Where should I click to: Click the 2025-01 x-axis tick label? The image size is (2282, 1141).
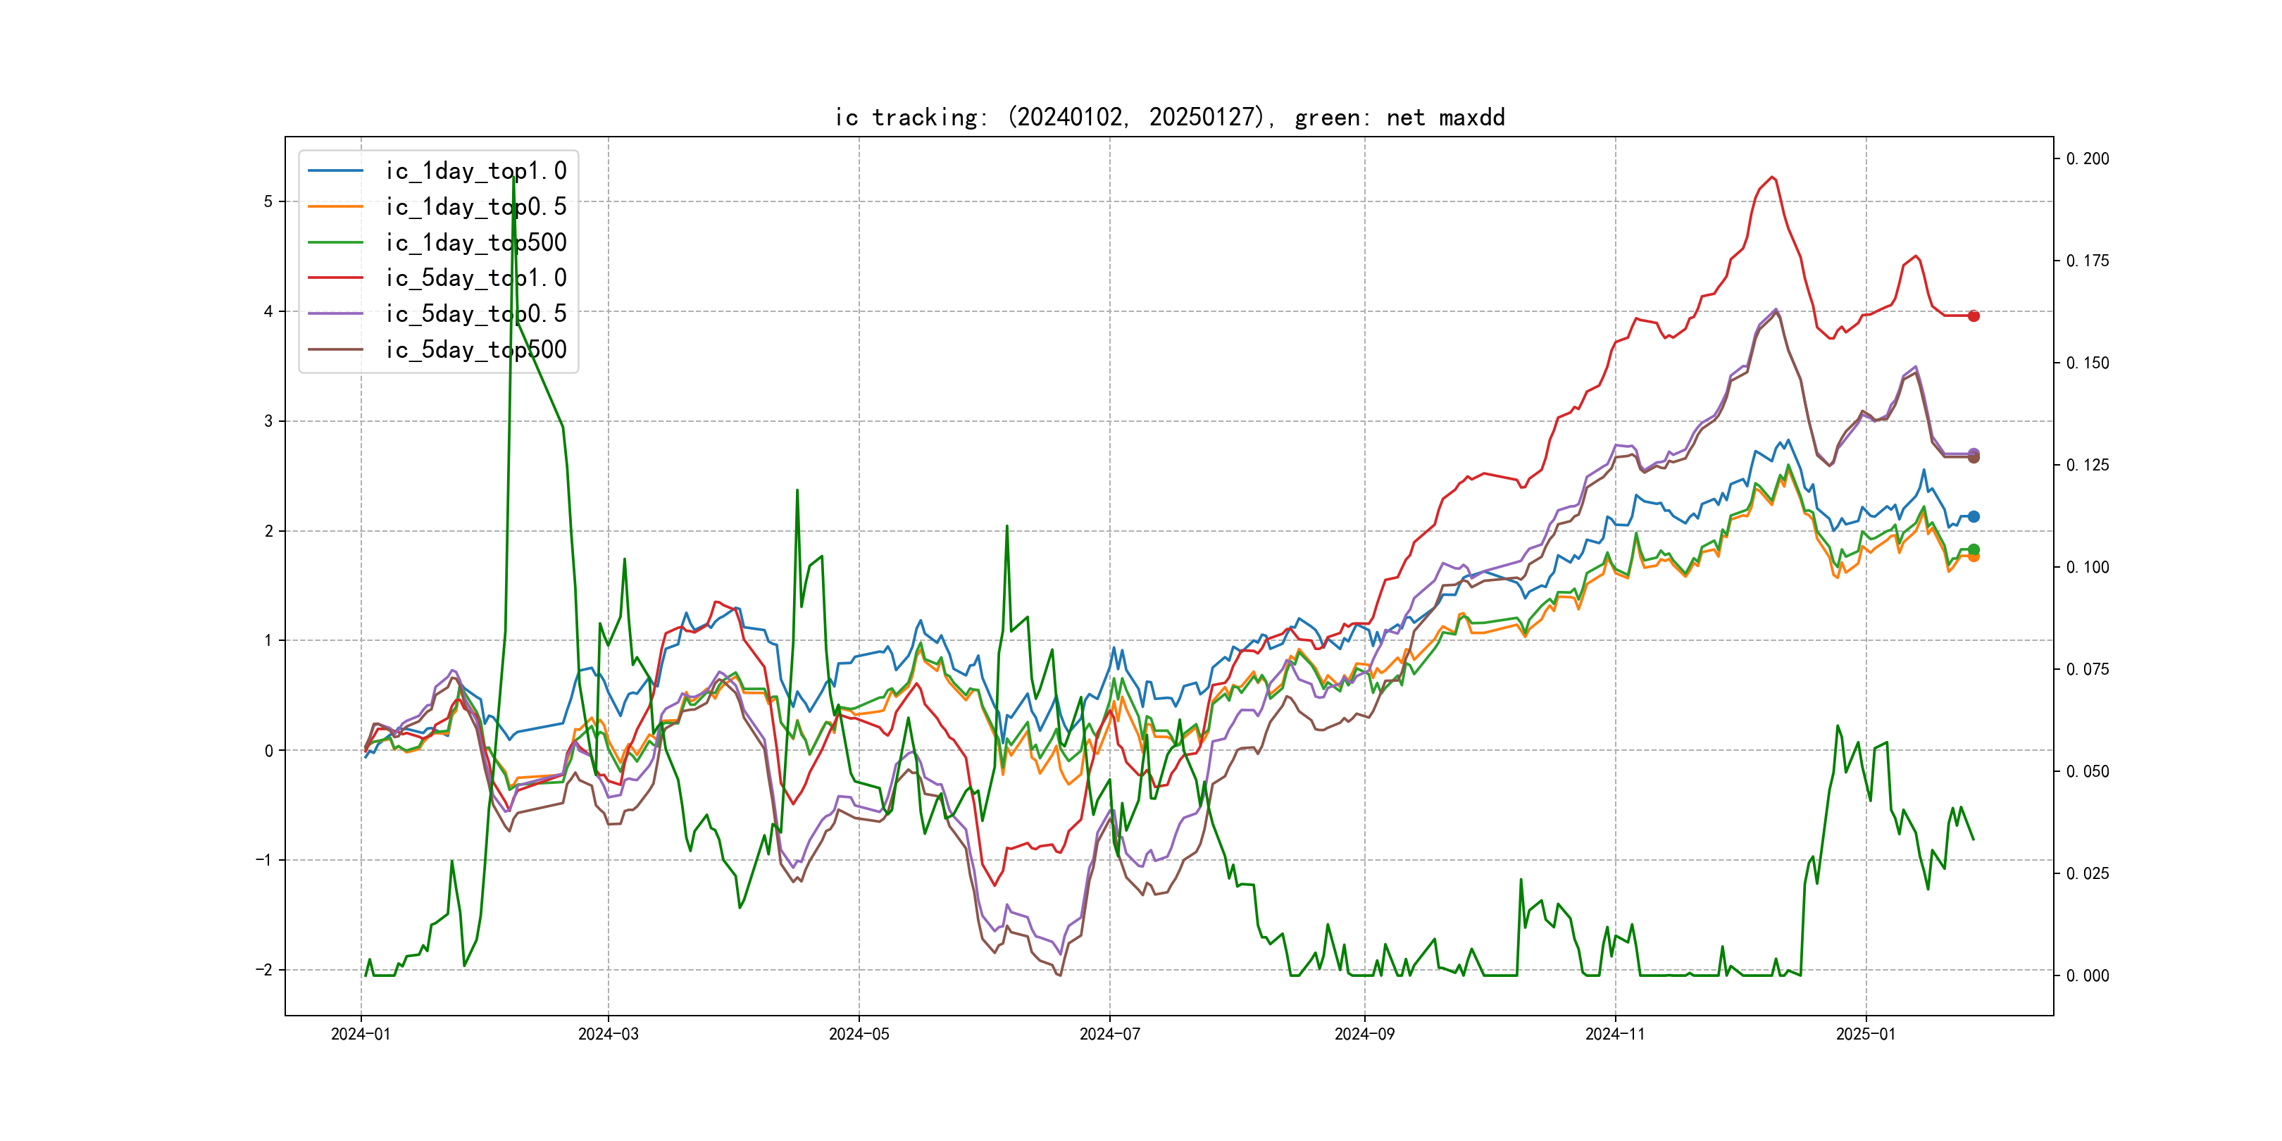(x=1866, y=1034)
